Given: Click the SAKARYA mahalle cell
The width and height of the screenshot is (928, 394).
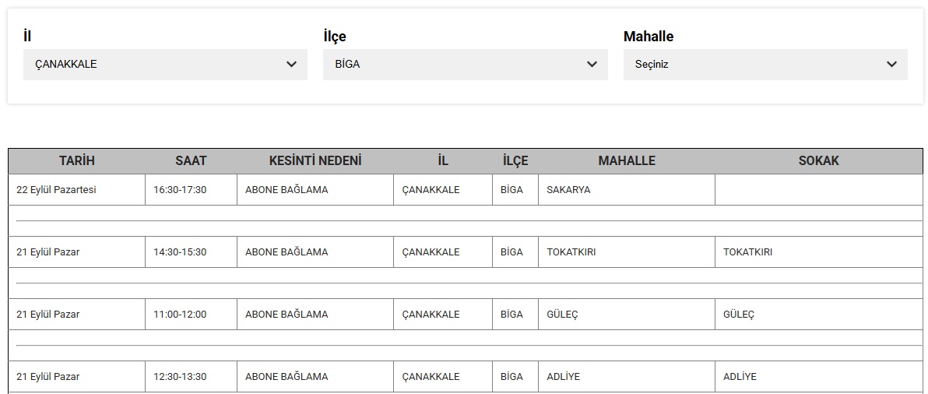Looking at the screenshot, I should pos(627,190).
